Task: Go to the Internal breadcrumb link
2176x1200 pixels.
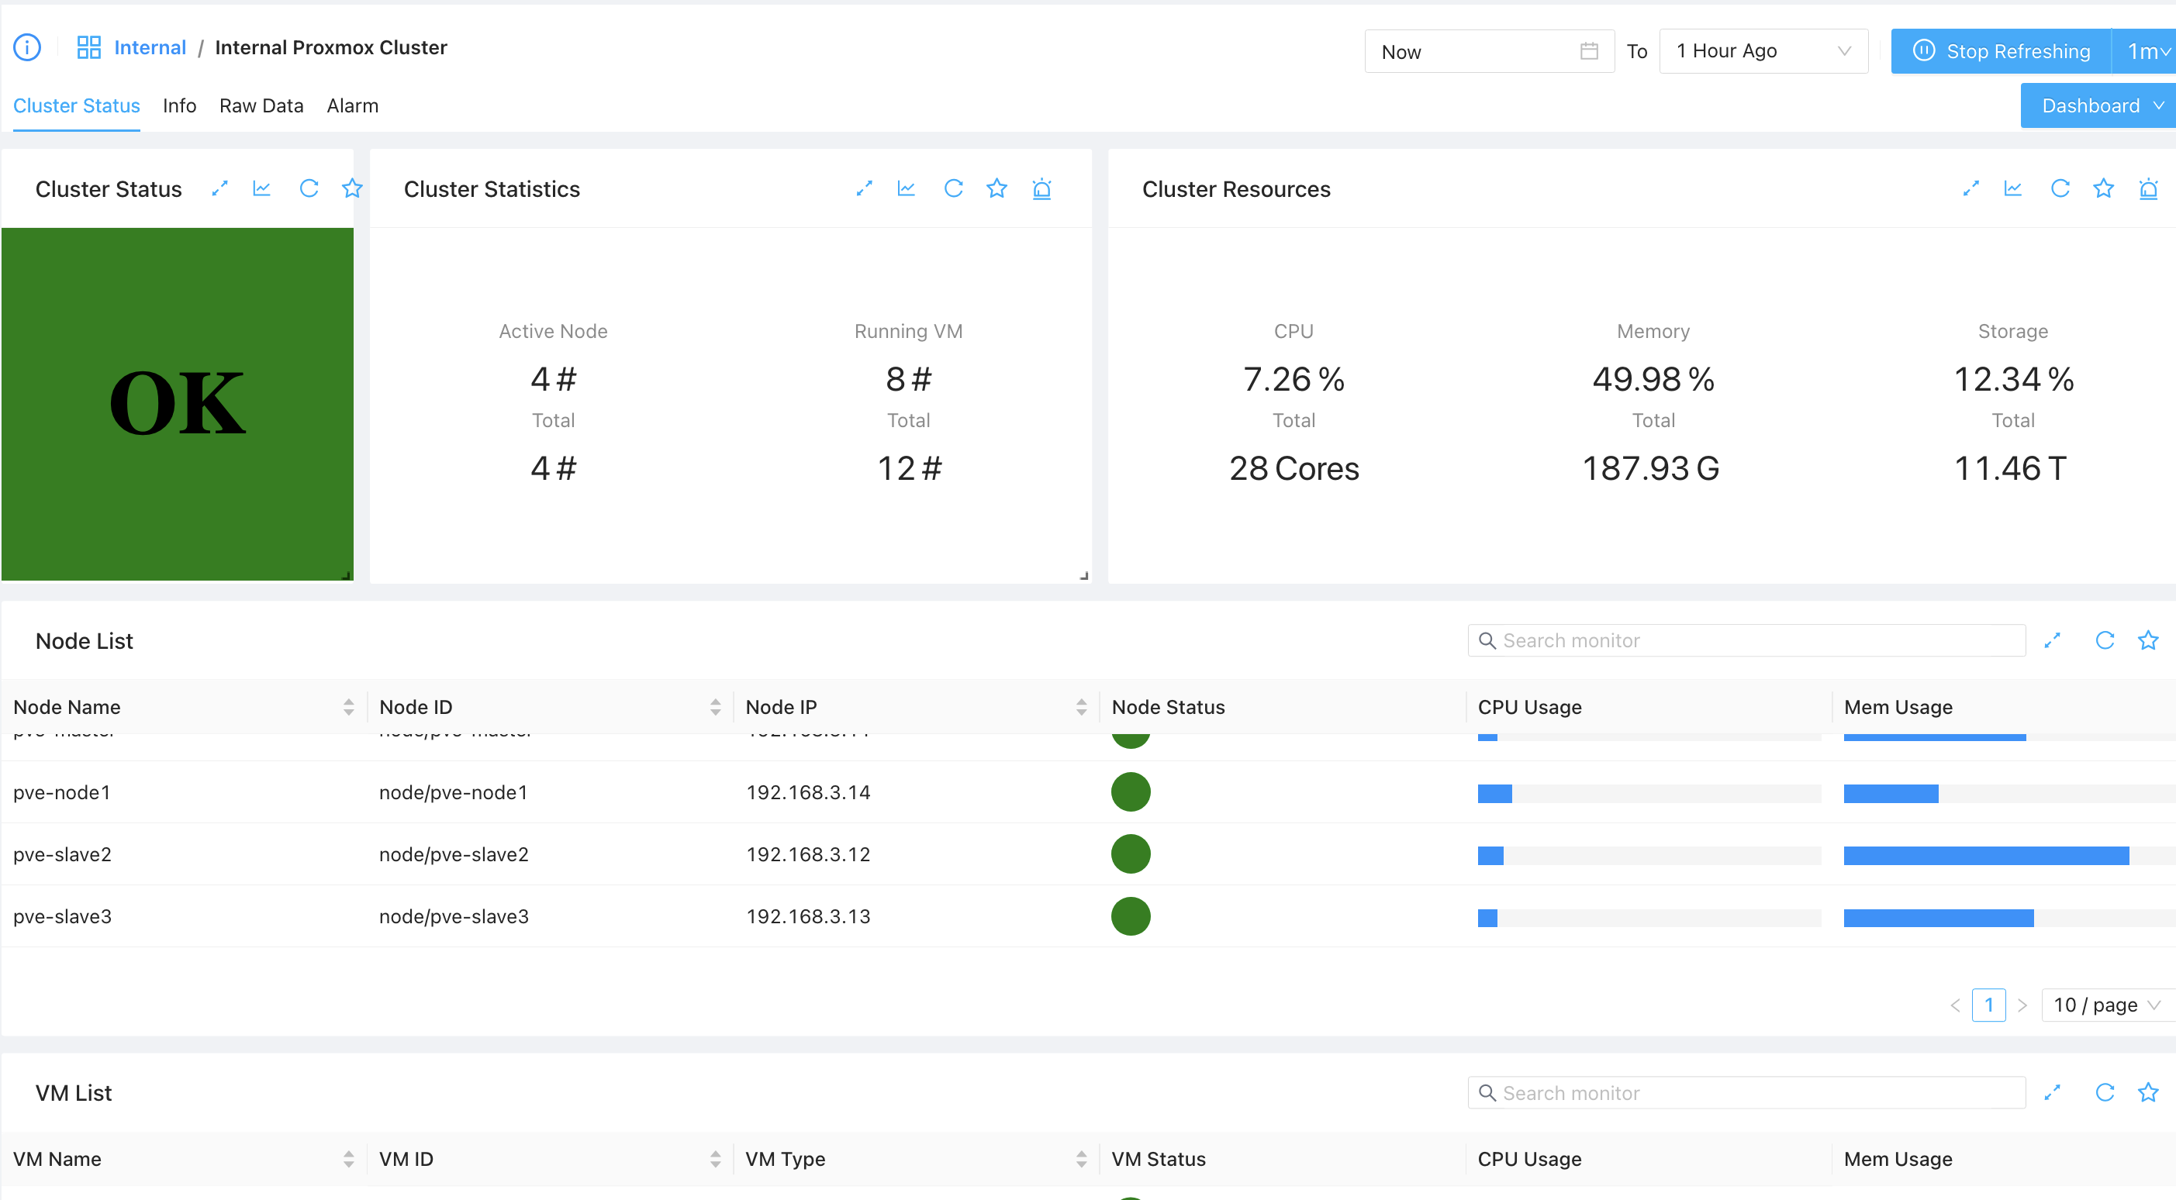Action: click(x=150, y=47)
